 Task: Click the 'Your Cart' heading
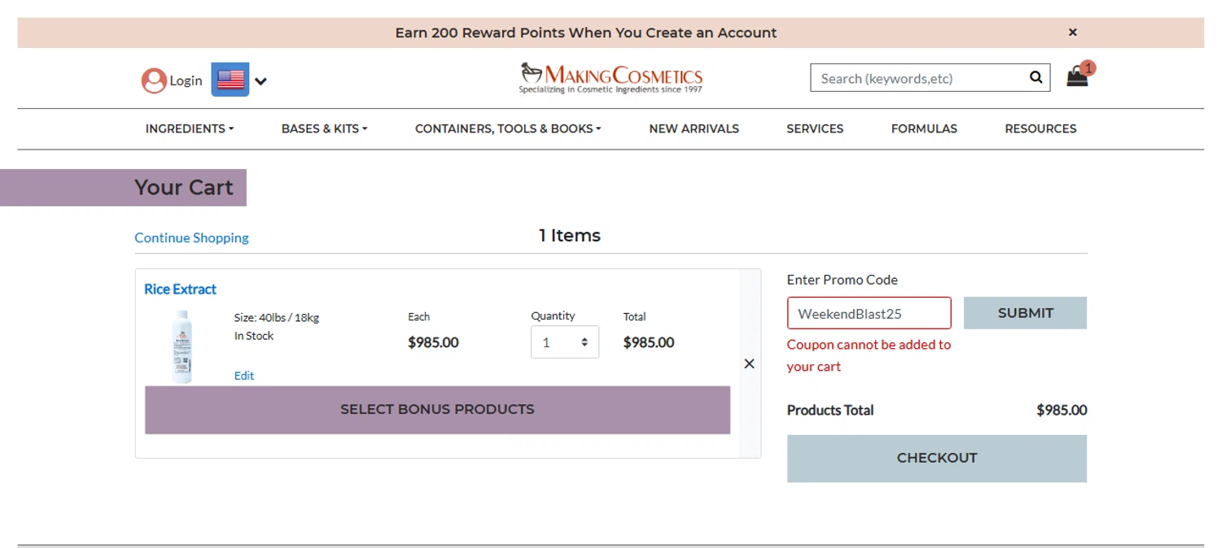pos(184,187)
